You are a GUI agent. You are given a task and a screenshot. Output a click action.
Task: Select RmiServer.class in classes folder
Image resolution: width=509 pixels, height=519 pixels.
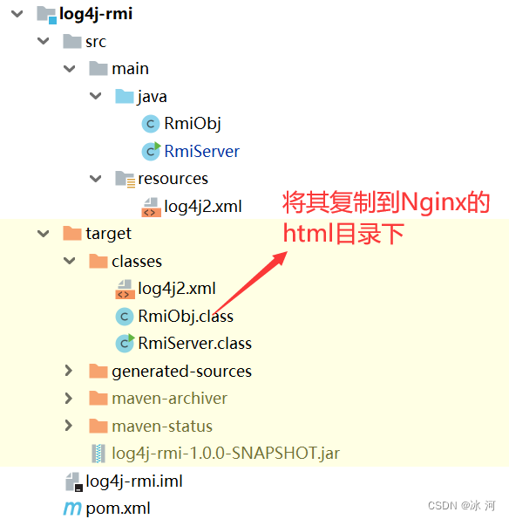pyautogui.click(x=195, y=344)
